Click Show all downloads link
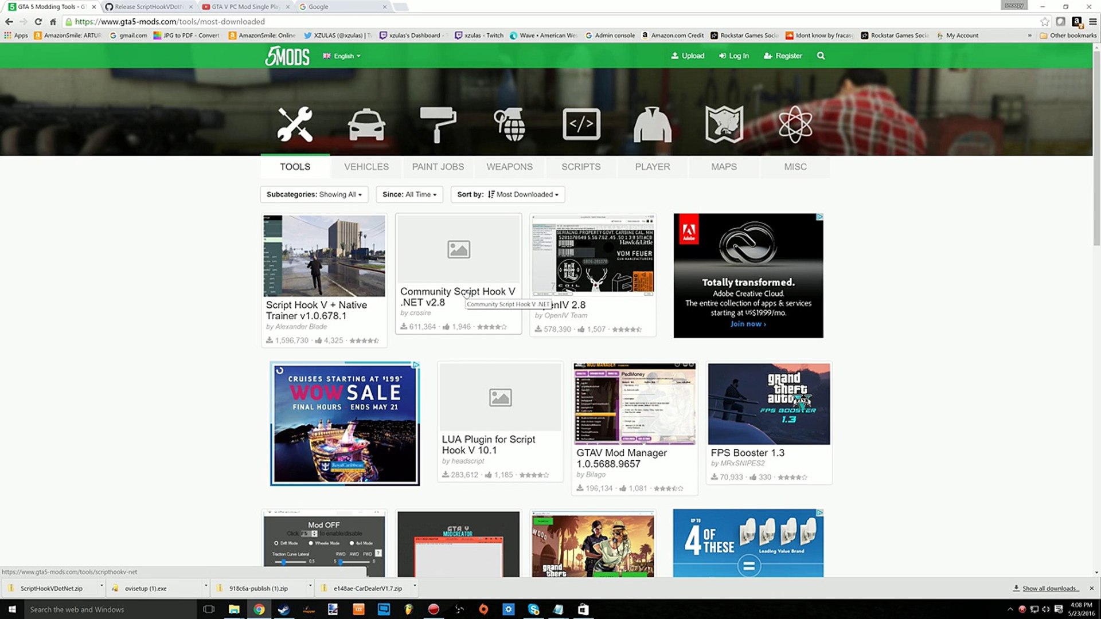This screenshot has width=1101, height=619. point(1050,589)
